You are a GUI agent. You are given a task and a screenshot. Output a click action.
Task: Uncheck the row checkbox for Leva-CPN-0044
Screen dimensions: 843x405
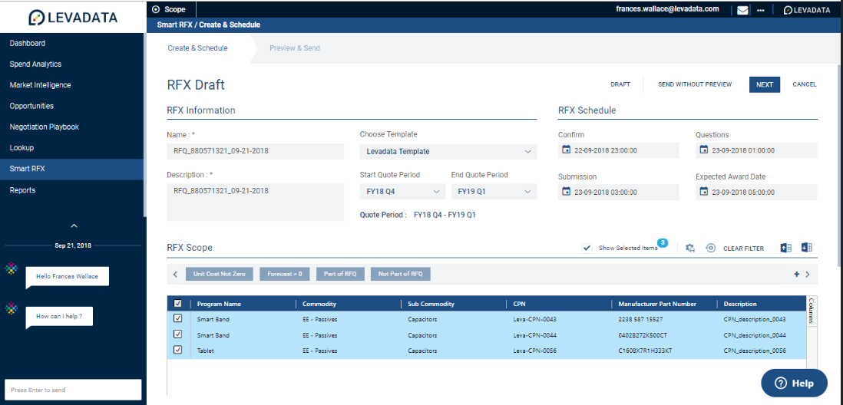coord(178,334)
